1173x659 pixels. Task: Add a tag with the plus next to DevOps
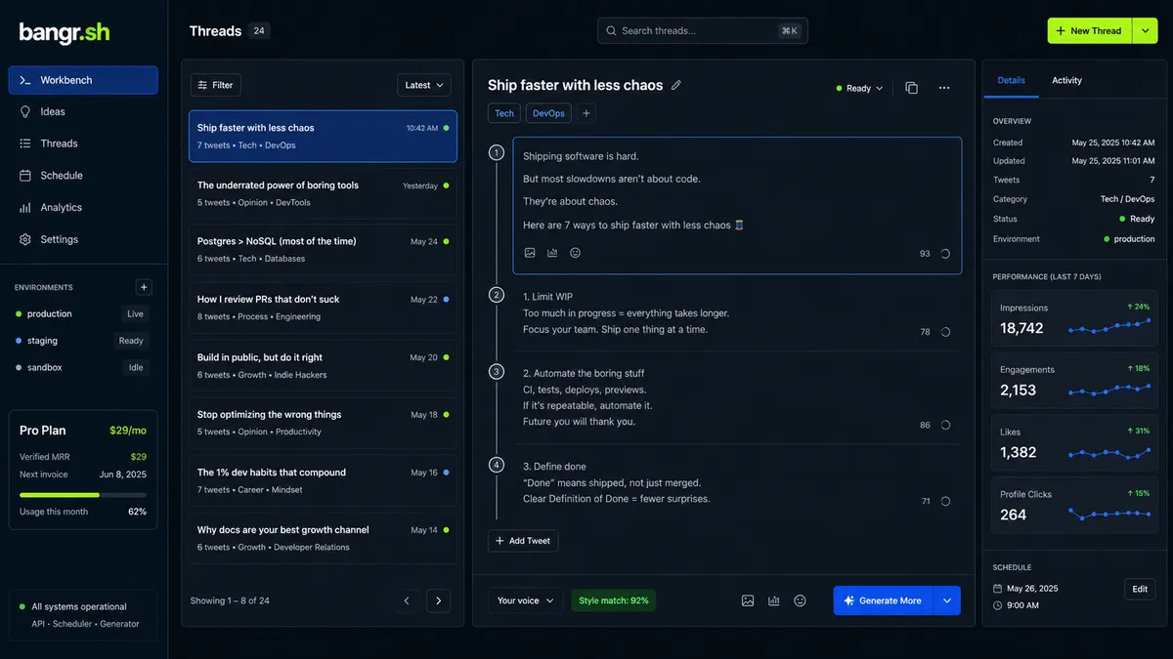coord(586,113)
